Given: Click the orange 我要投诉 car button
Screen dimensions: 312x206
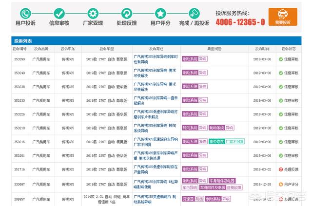Looking at the screenshot, I should coord(283,17).
